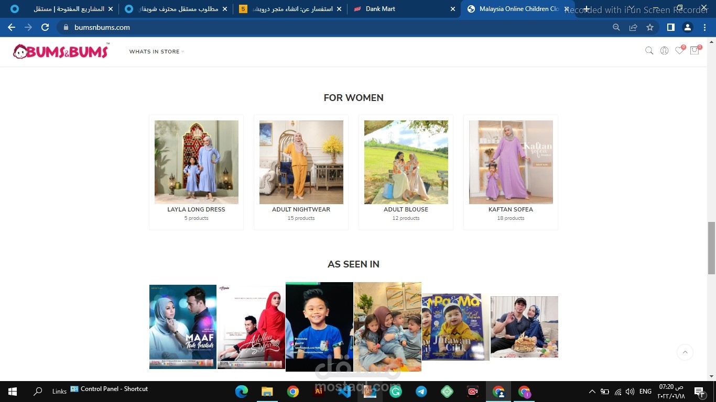Switch to مطلوب مستقل محترف tab

tap(176, 9)
